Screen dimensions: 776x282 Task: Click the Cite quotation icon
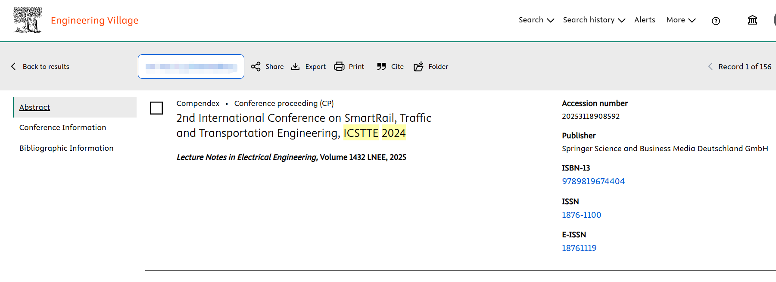coord(381,66)
